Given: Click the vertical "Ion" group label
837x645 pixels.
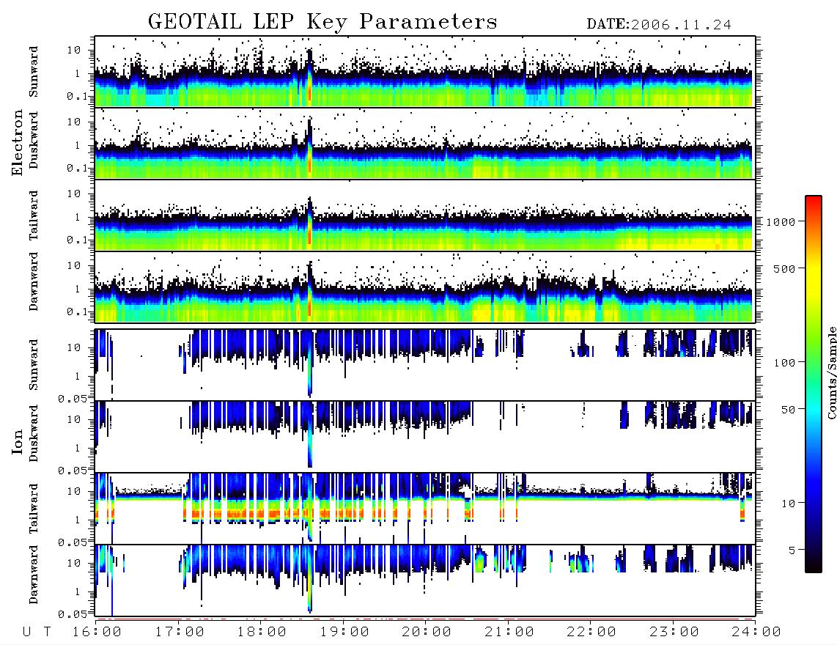Looking at the screenshot, I should pos(18,441).
